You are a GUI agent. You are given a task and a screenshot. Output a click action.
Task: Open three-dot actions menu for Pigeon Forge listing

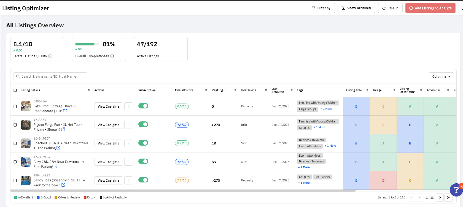tap(128, 125)
